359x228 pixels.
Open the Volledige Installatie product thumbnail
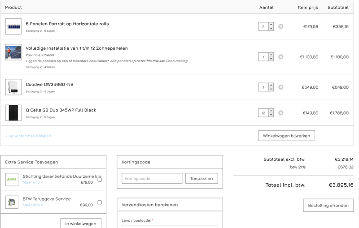[13, 52]
